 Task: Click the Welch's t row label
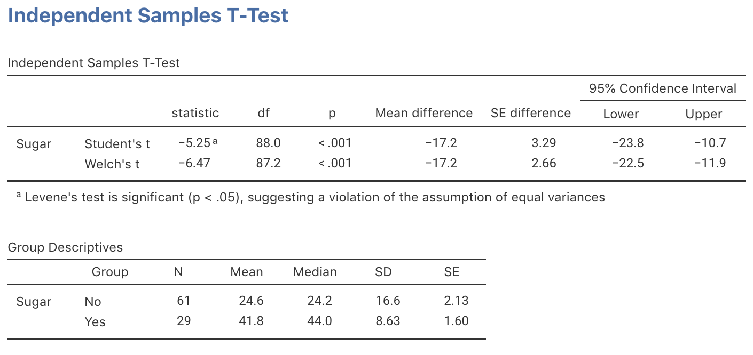(x=112, y=164)
